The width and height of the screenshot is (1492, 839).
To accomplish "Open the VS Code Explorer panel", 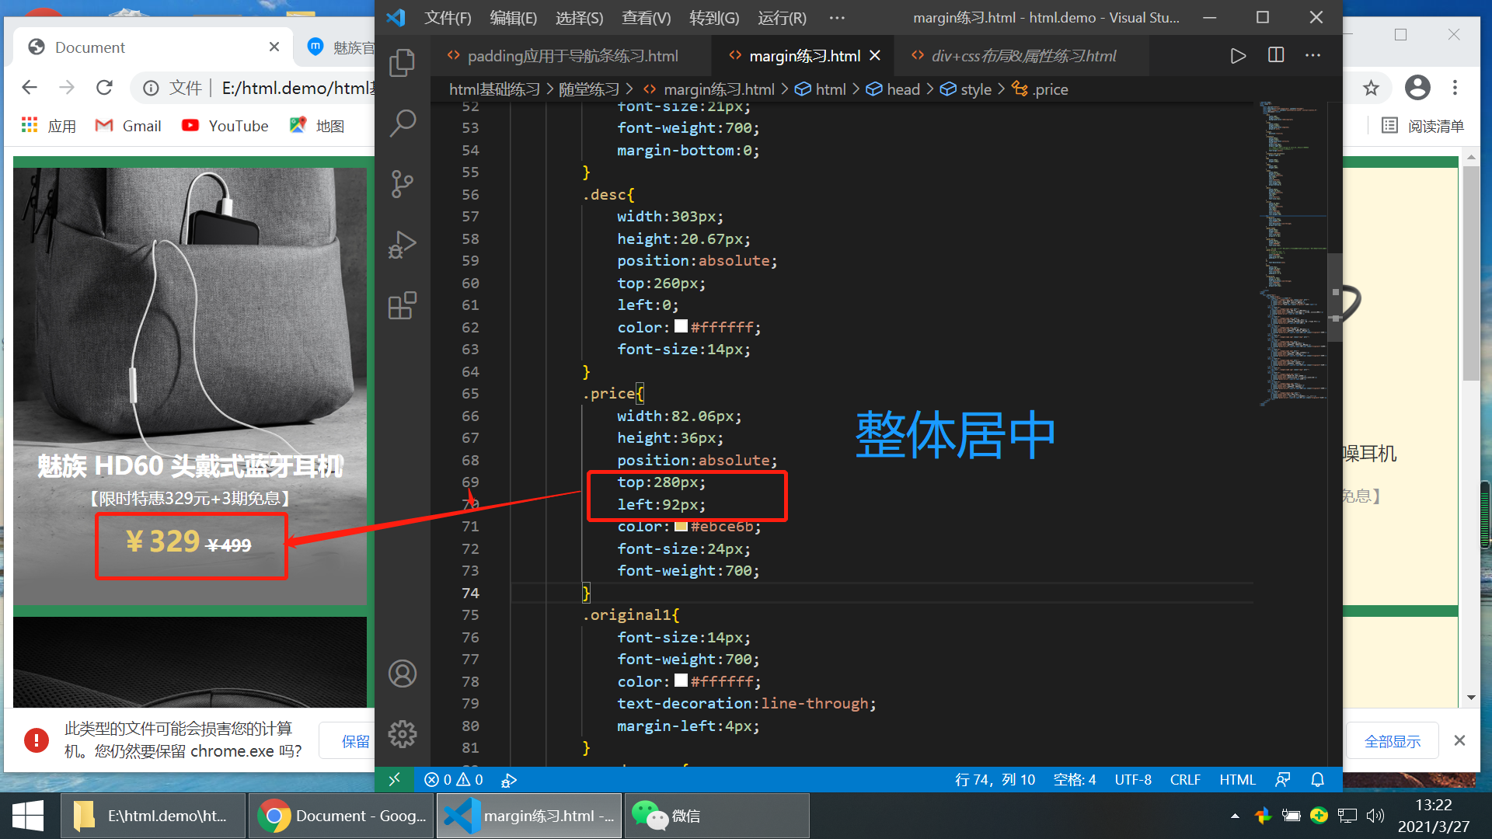I will pyautogui.click(x=402, y=63).
